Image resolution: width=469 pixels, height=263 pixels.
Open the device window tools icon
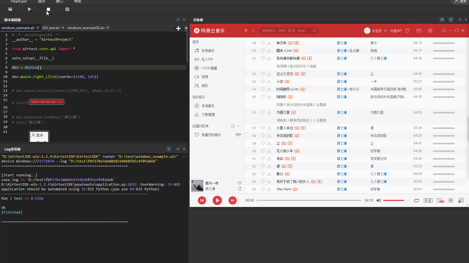451,20
